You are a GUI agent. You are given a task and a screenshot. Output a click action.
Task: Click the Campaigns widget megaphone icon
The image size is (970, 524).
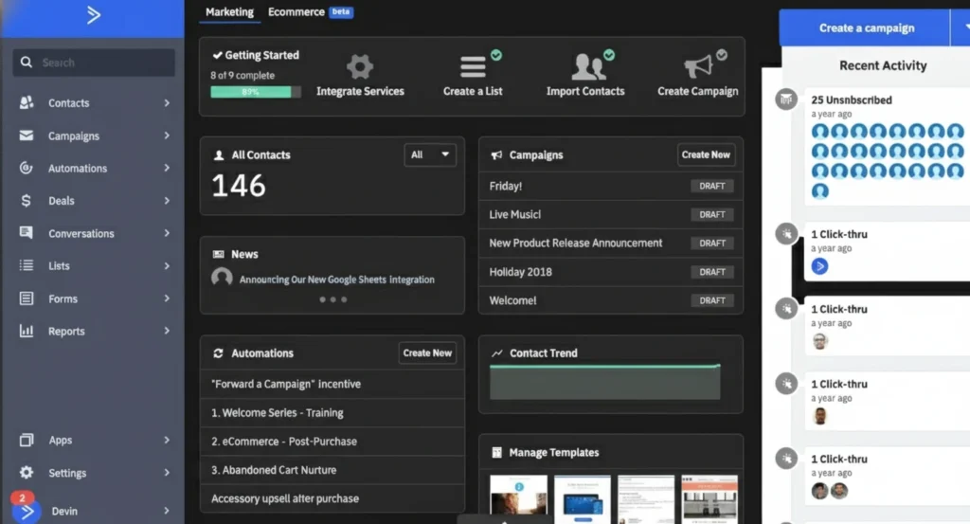tap(496, 155)
